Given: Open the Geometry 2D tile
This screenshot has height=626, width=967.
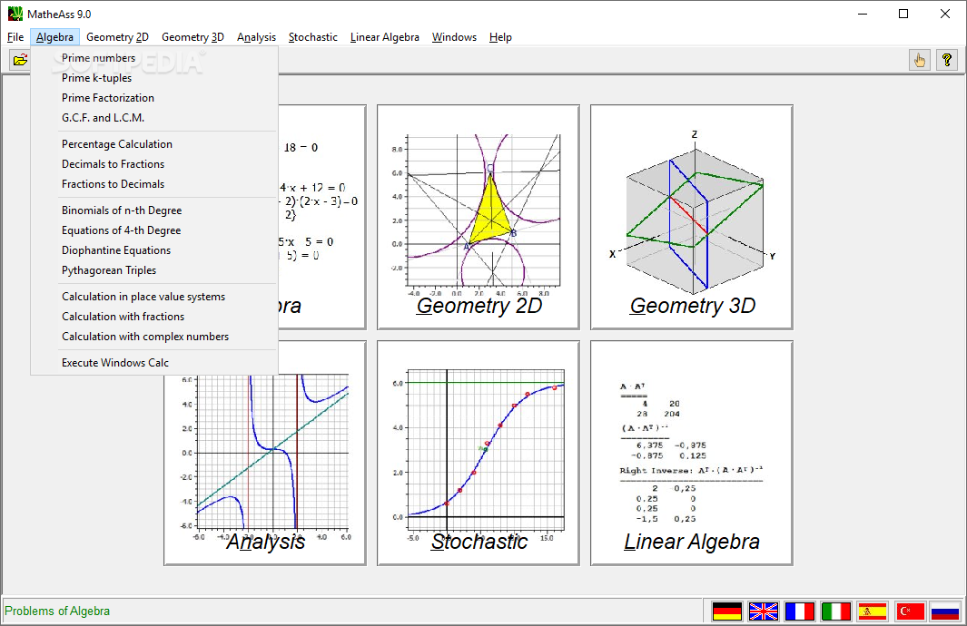Looking at the screenshot, I should tap(478, 217).
